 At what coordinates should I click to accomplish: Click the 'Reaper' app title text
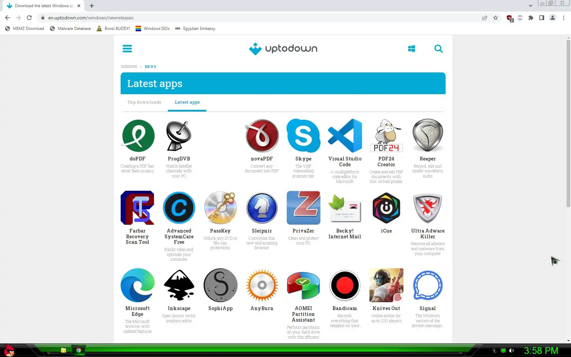click(428, 159)
